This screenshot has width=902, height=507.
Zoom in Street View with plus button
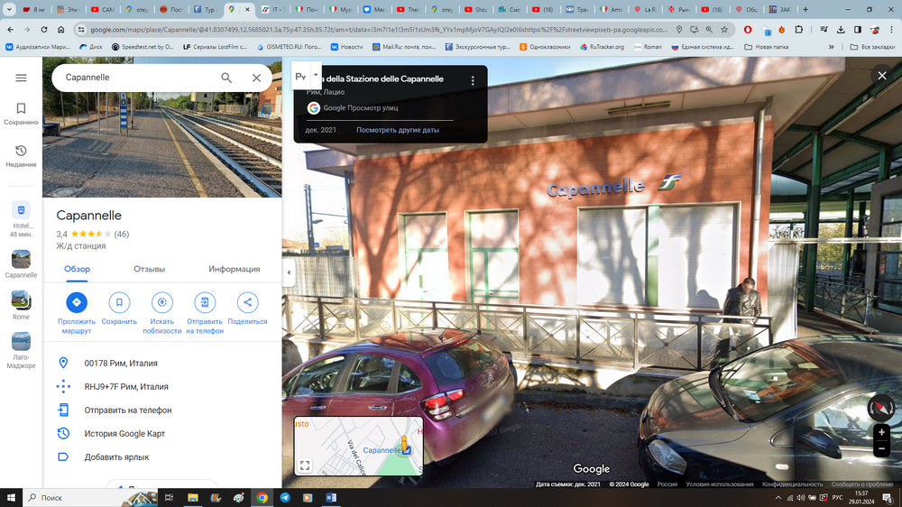click(x=881, y=432)
